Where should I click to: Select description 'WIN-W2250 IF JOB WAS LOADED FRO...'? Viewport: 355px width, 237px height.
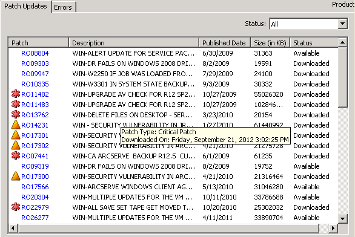point(133,74)
